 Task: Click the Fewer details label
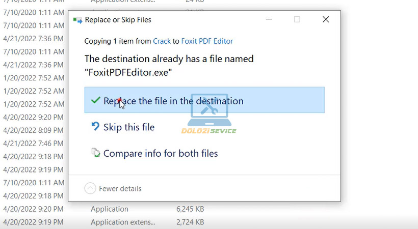click(x=120, y=188)
